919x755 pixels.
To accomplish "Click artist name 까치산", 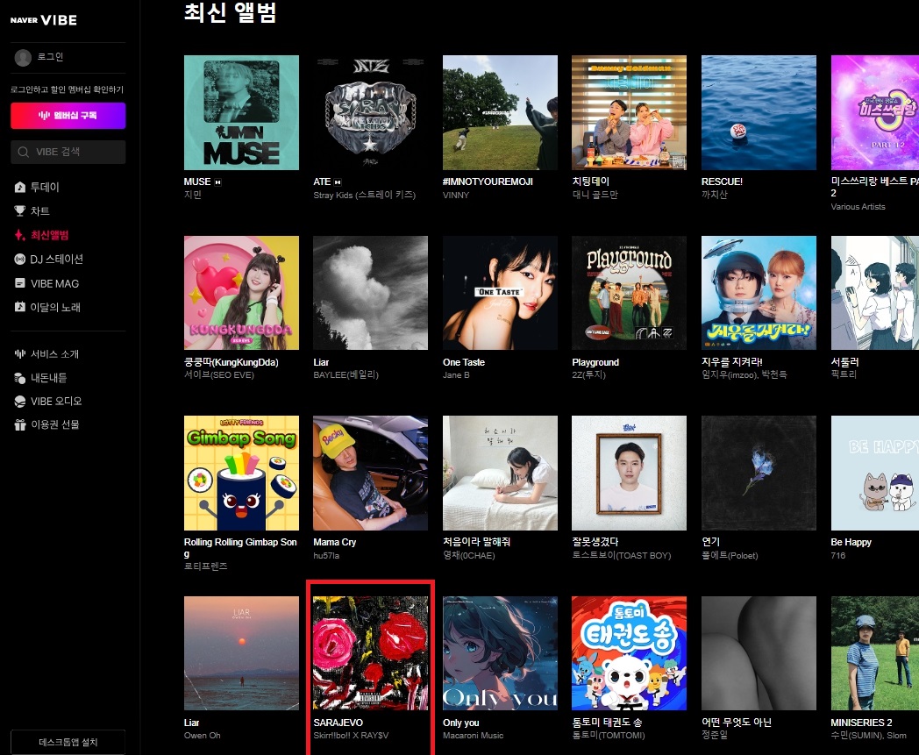I will click(715, 195).
